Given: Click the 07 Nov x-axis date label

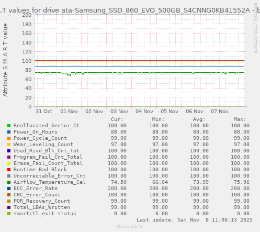Looking at the screenshot, I should click(220, 112).
